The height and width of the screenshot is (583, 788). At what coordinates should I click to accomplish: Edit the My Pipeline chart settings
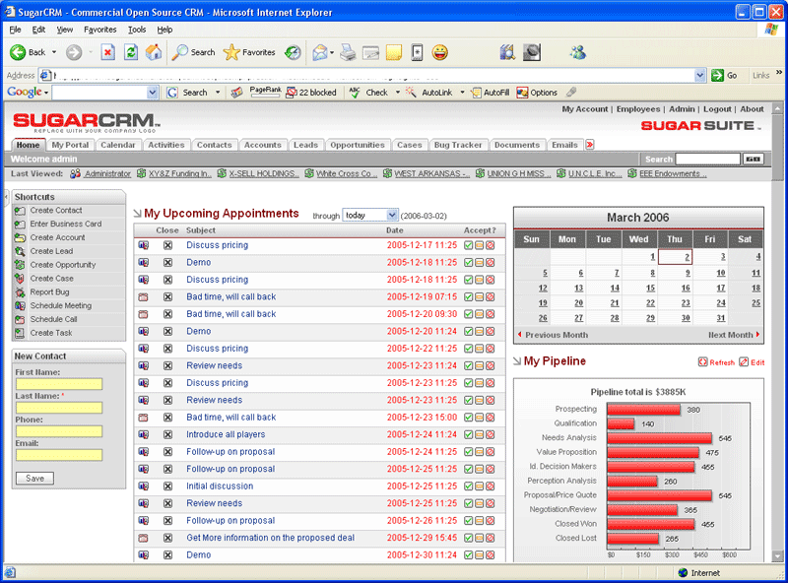click(x=752, y=362)
